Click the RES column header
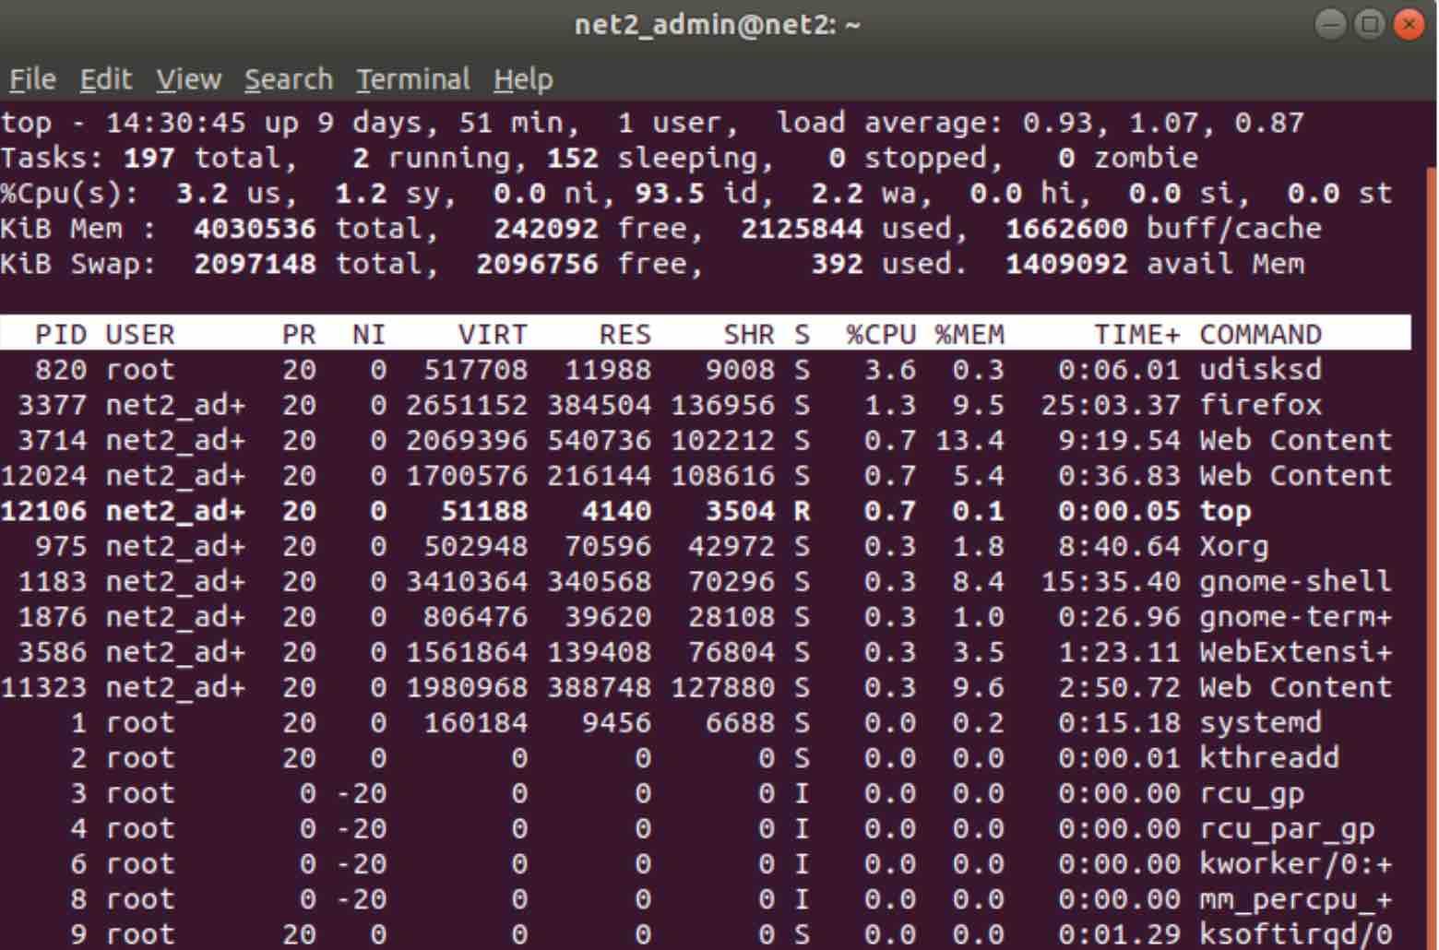 pos(624,334)
